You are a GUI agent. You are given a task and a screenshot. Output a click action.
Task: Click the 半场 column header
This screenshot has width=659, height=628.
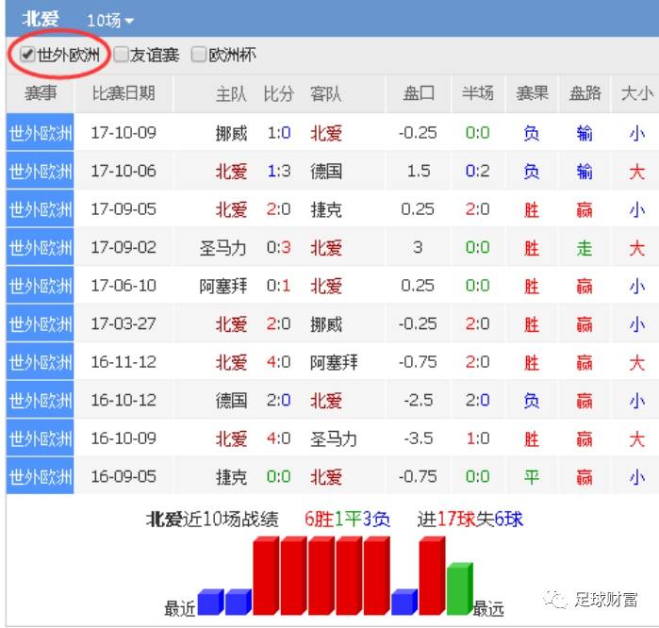coord(478,93)
